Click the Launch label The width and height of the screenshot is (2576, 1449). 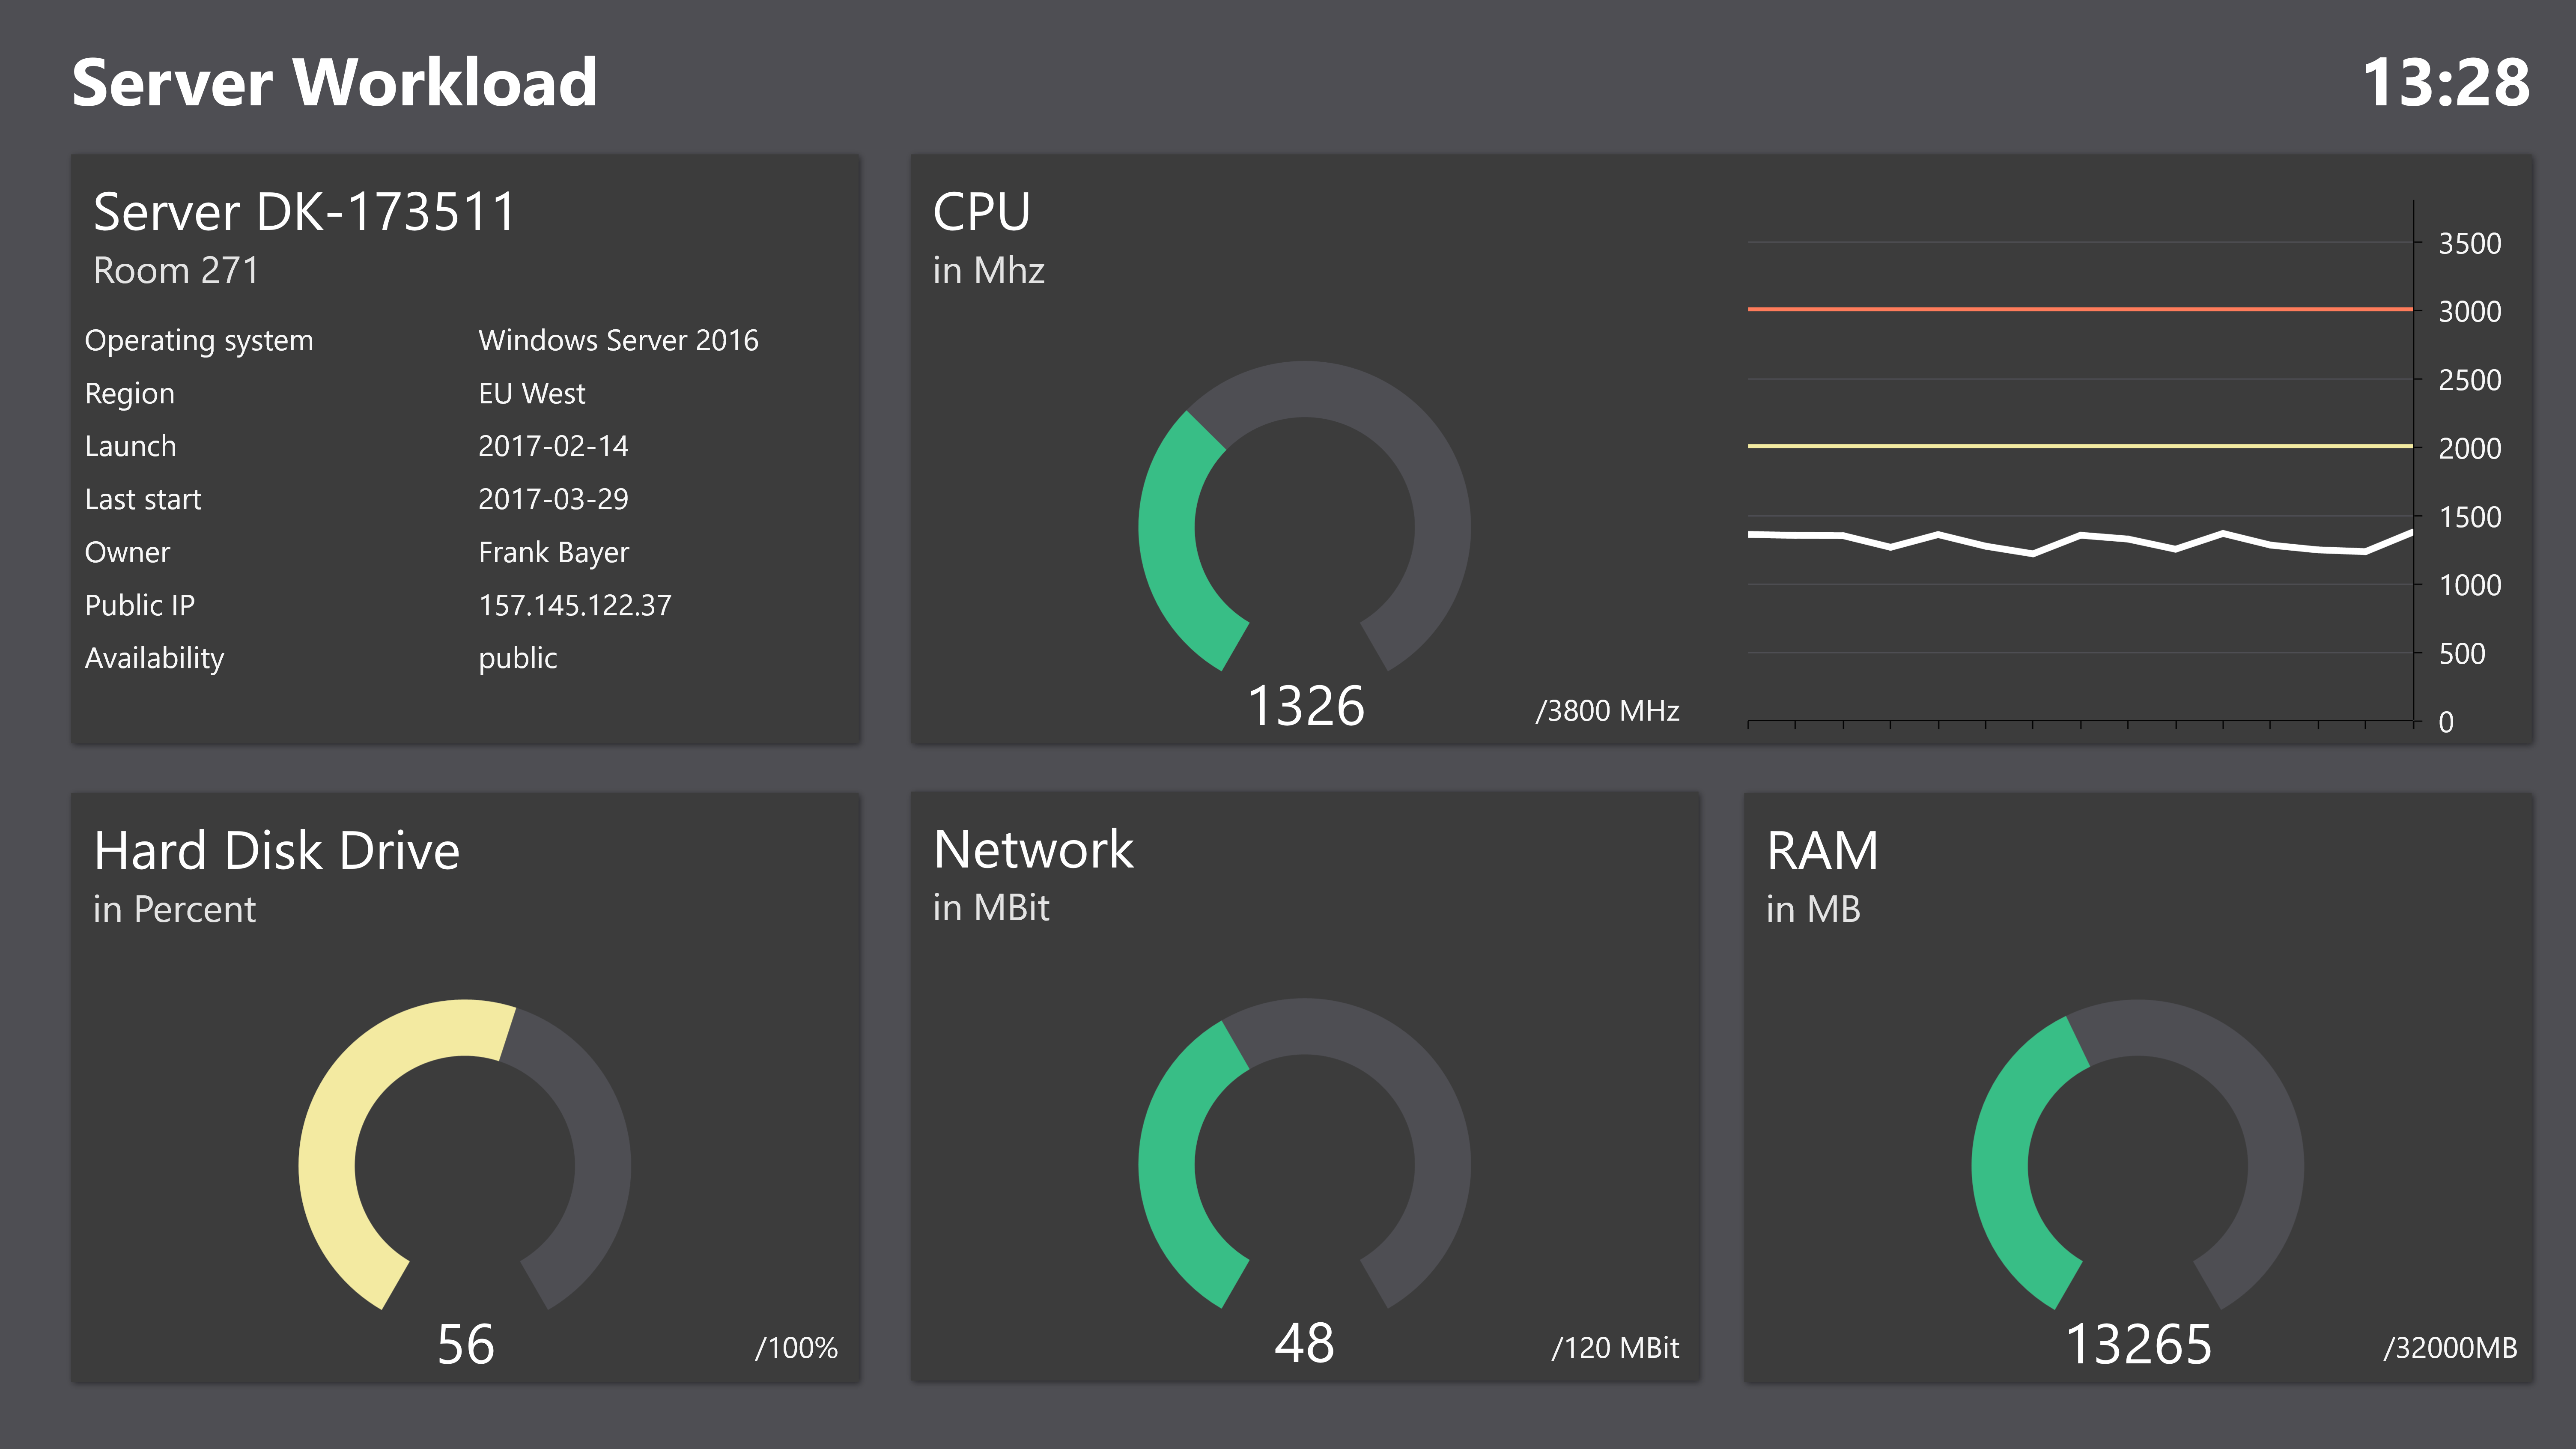pos(131,446)
